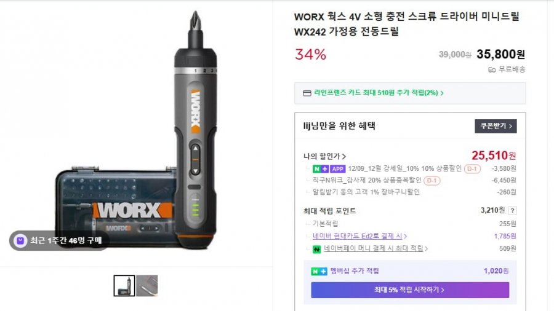Click the 멤버십 추가 적립 label
554x311 pixels.
point(355,271)
